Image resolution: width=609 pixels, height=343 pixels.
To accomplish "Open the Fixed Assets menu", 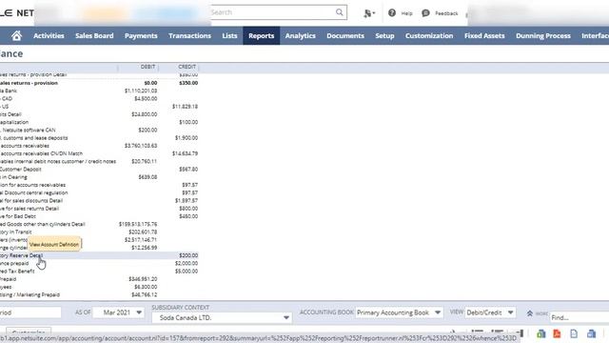I will pyautogui.click(x=484, y=36).
